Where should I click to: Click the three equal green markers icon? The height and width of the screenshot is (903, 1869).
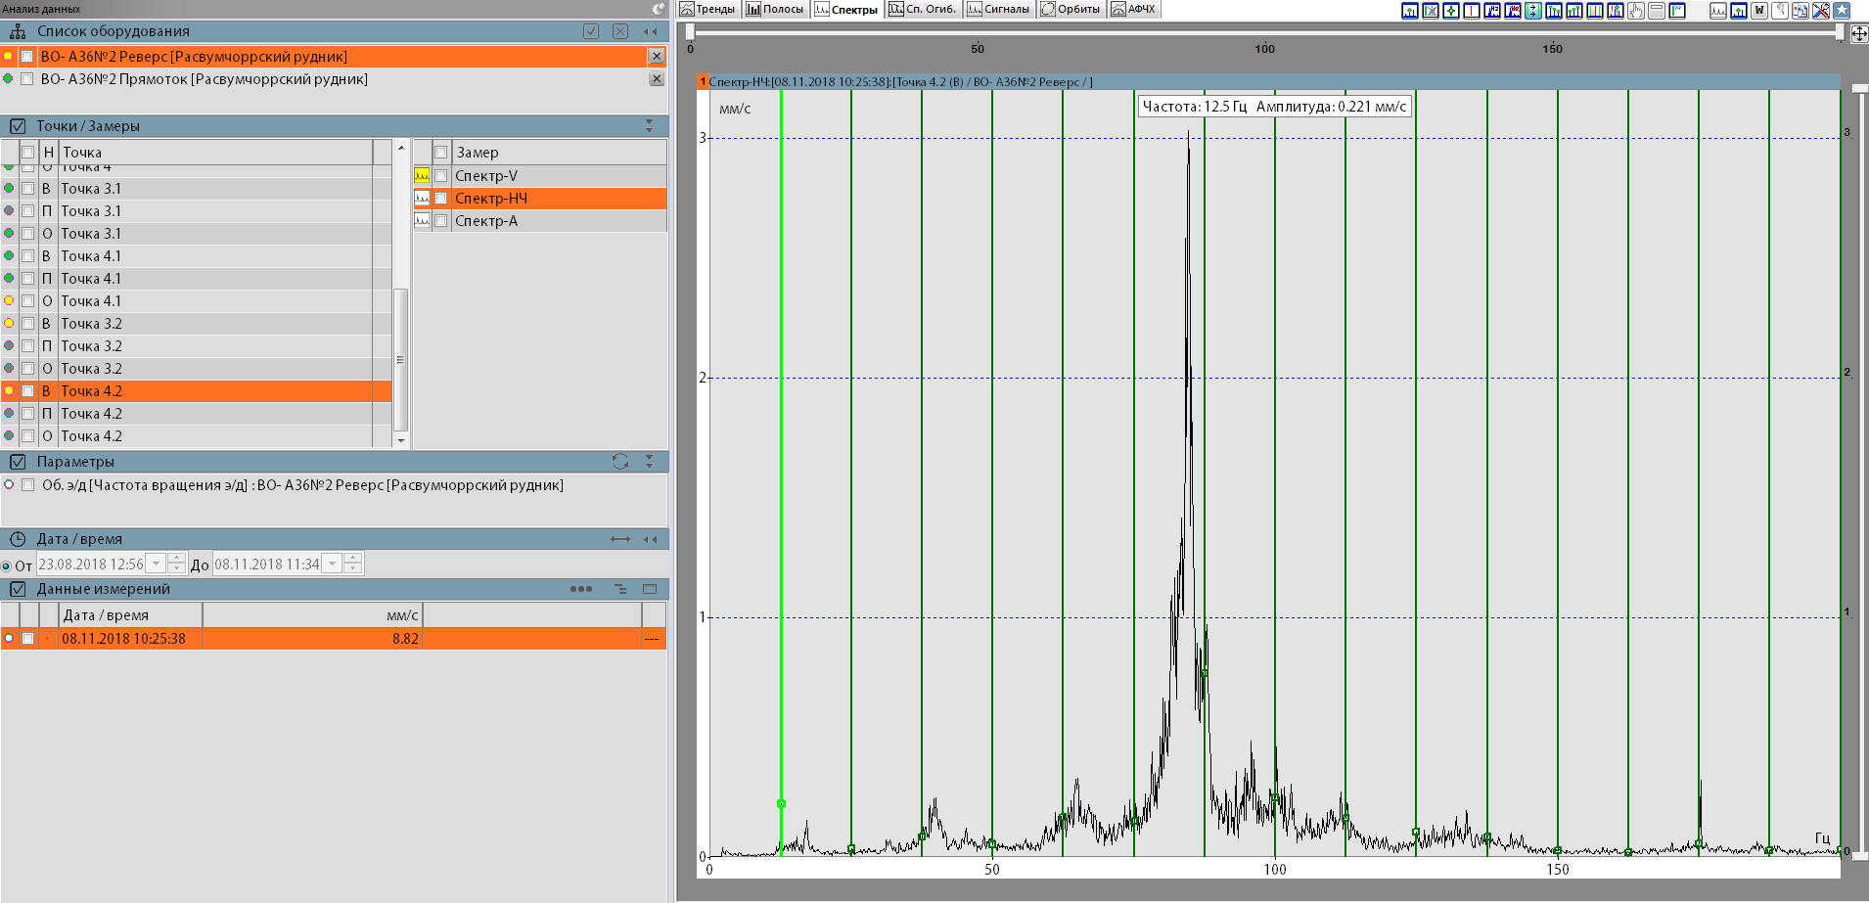tap(1554, 11)
